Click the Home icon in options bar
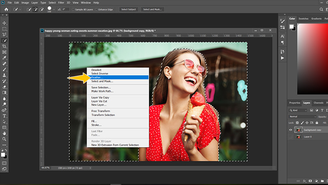Viewport: 328px width, 185px height. [x=6, y=10]
